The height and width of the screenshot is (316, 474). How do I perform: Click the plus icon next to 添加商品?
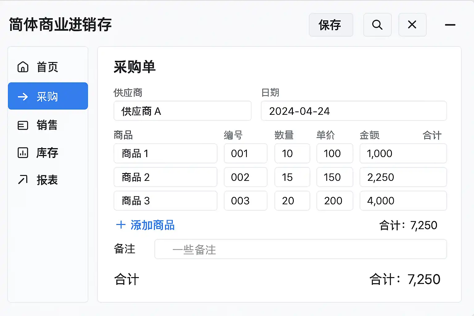click(x=121, y=225)
